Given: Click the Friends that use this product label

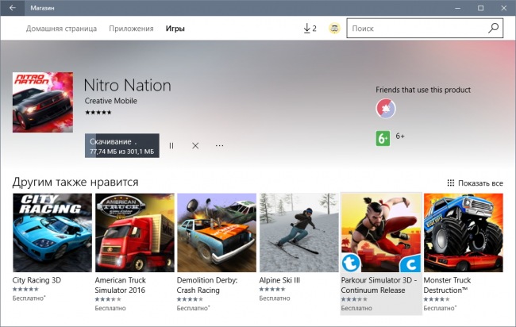Looking at the screenshot, I should point(423,90).
